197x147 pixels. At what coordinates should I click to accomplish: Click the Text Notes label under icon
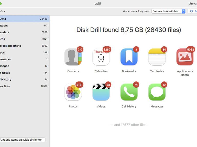[157, 71]
